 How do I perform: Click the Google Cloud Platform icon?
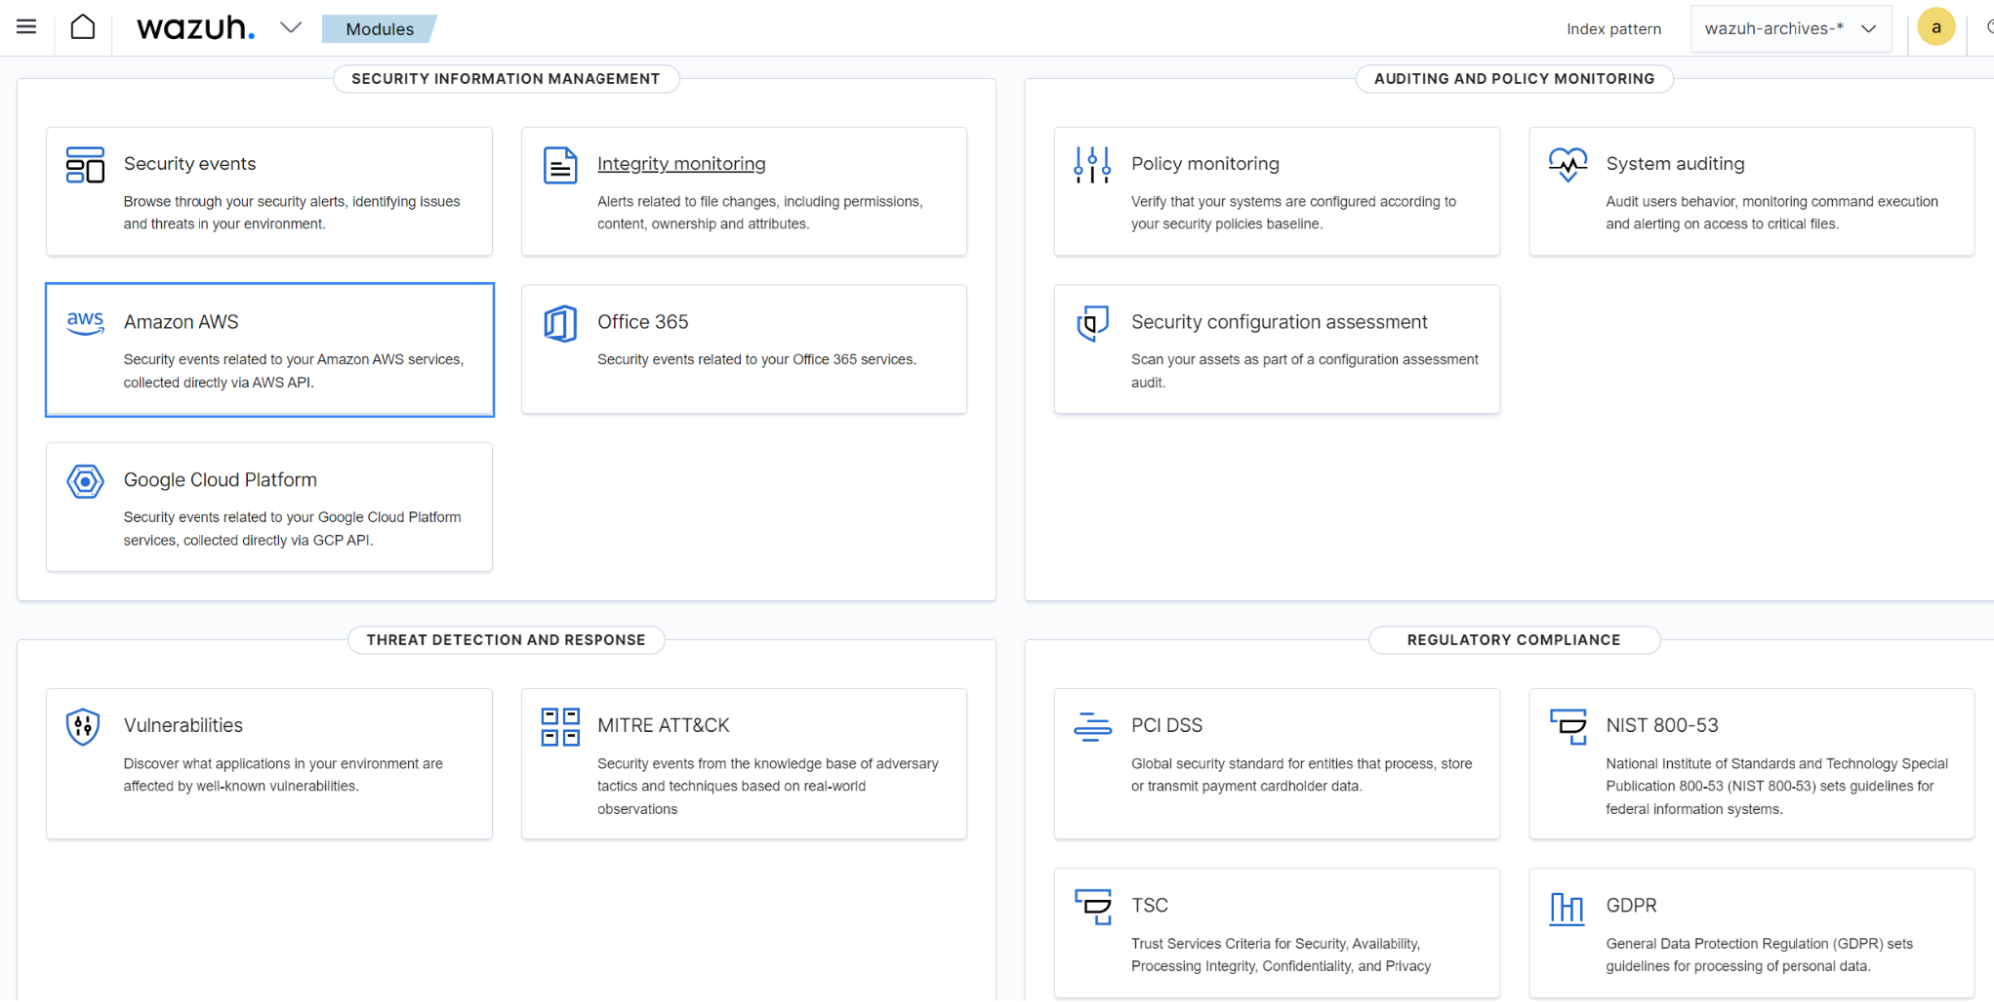85,482
